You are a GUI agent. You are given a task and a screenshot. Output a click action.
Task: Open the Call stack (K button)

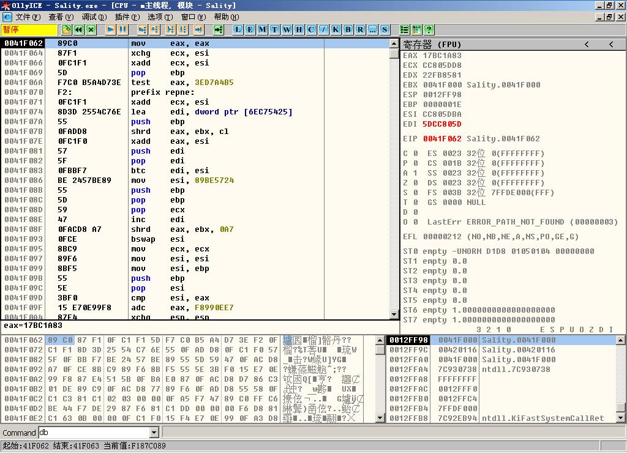[x=336, y=29]
